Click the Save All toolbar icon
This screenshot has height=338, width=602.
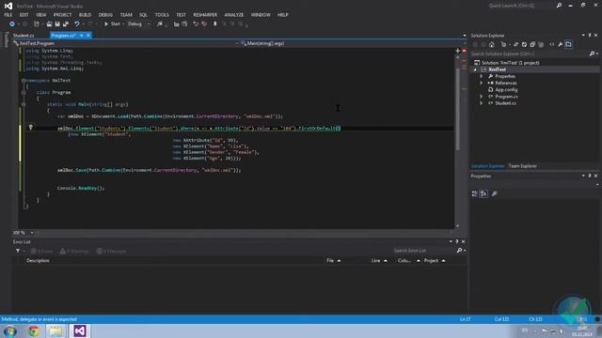click(66, 24)
